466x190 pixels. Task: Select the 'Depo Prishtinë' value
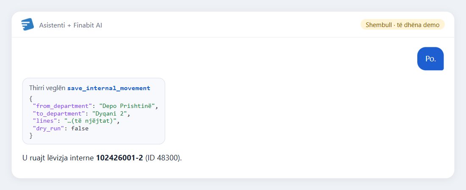(127, 106)
